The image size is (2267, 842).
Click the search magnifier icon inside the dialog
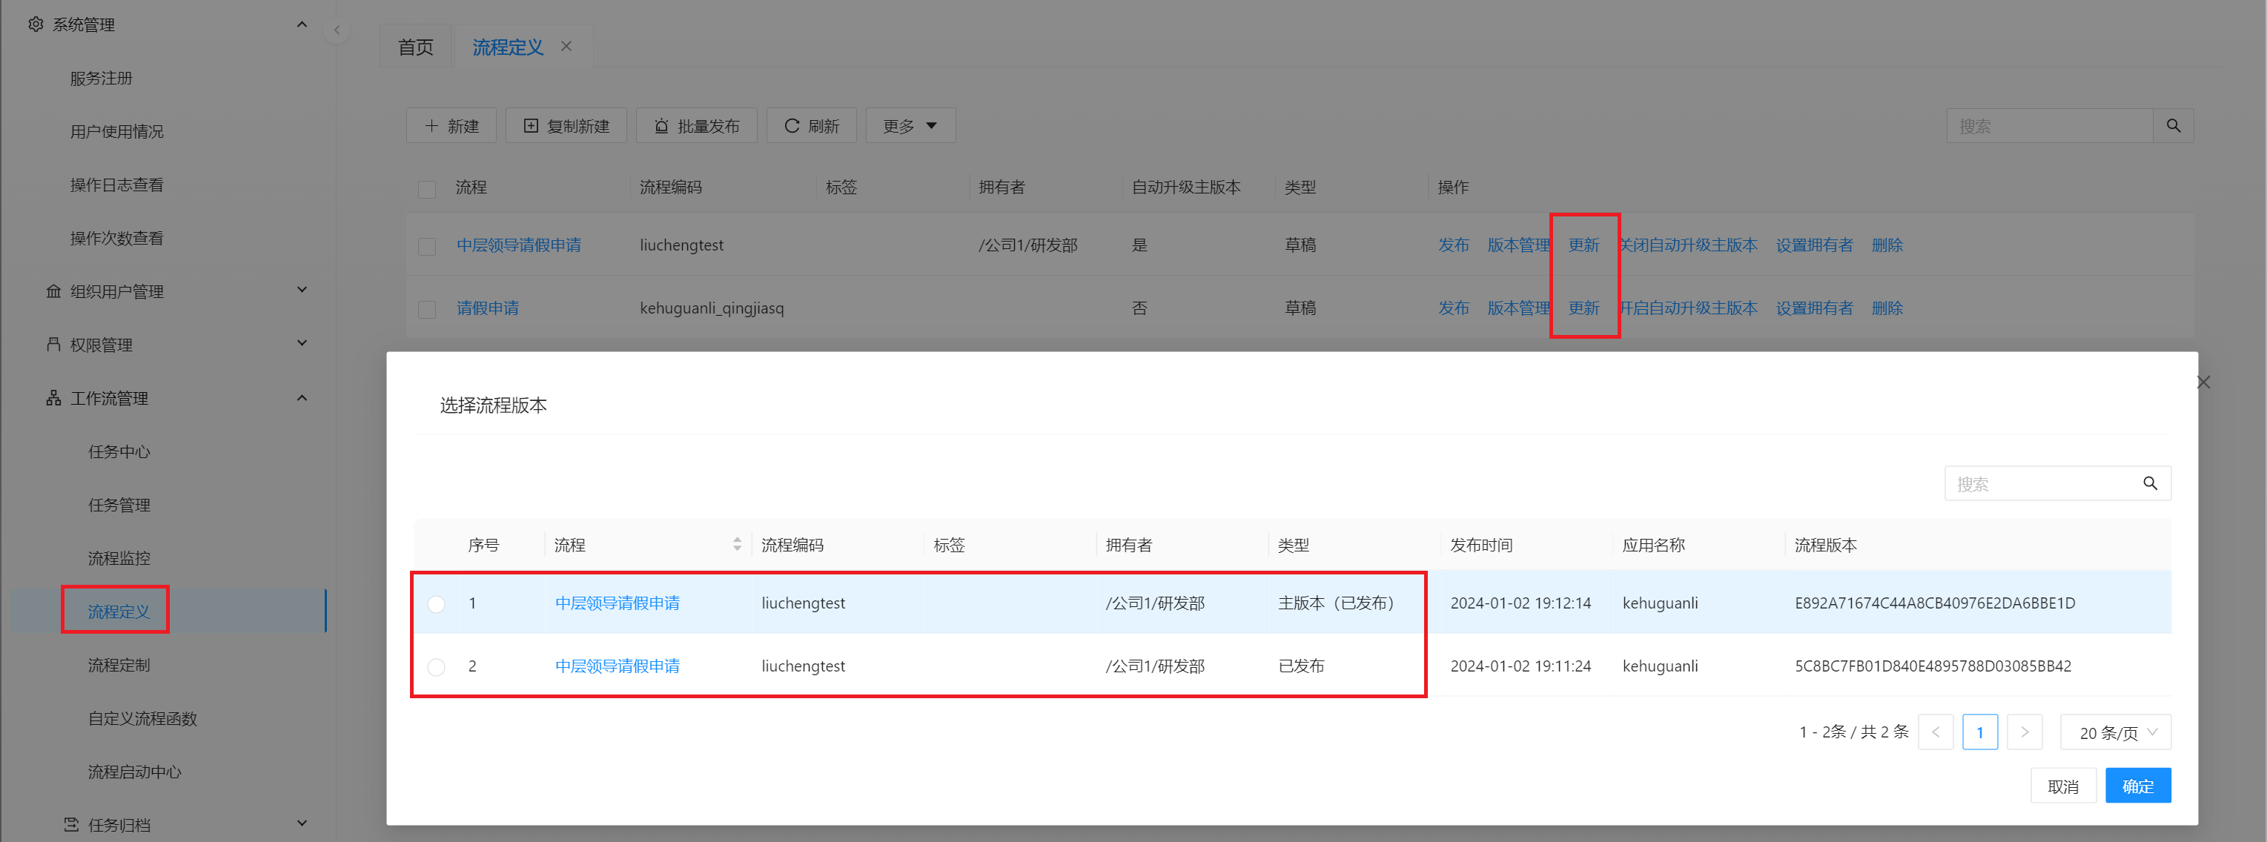coord(2150,483)
